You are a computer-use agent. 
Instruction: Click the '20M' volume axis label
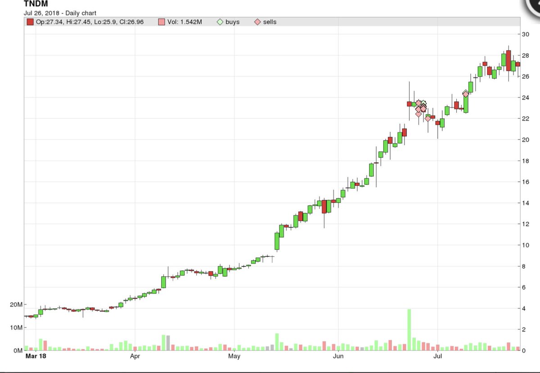coord(15,305)
